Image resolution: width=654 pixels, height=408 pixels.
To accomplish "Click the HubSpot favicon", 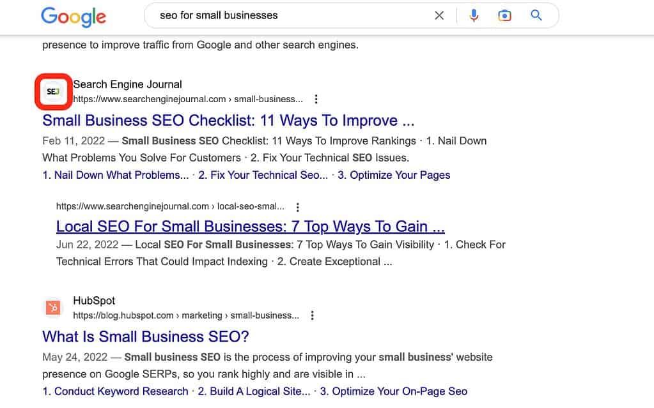I will pyautogui.click(x=54, y=308).
